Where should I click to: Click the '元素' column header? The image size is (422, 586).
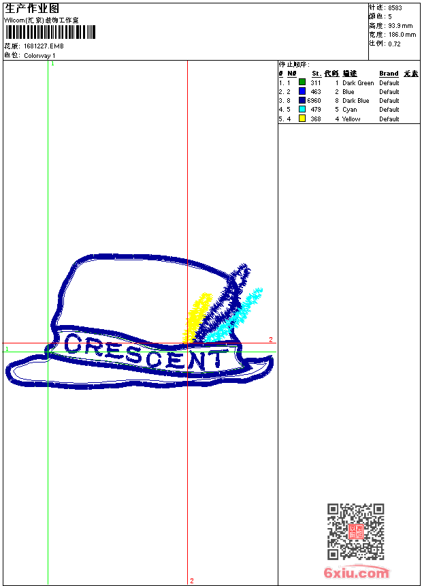click(x=411, y=74)
